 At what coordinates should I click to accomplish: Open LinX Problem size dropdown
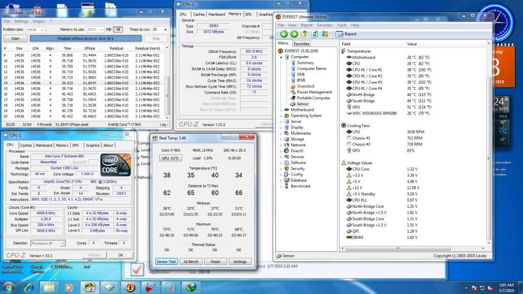click(x=42, y=30)
